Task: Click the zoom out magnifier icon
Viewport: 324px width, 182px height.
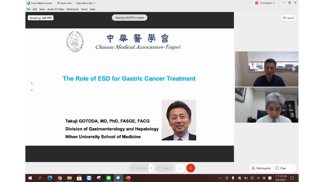Action: point(32,90)
